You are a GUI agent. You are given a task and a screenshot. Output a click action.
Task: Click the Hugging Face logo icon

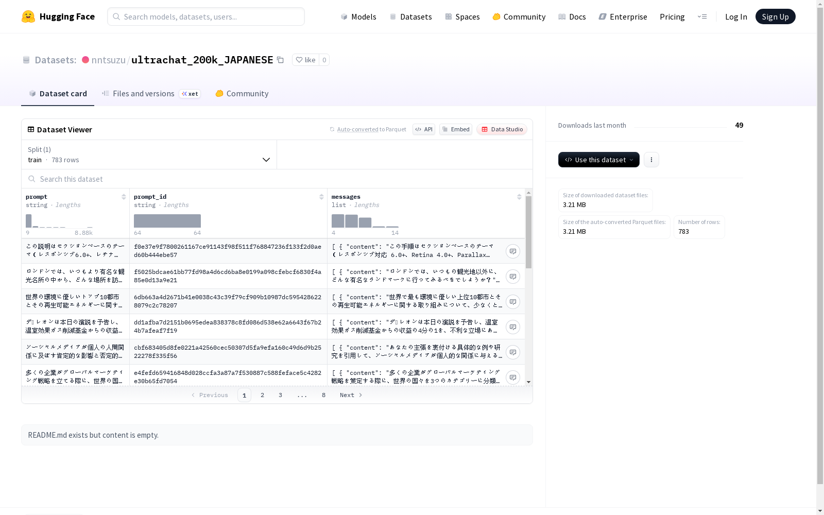click(28, 16)
